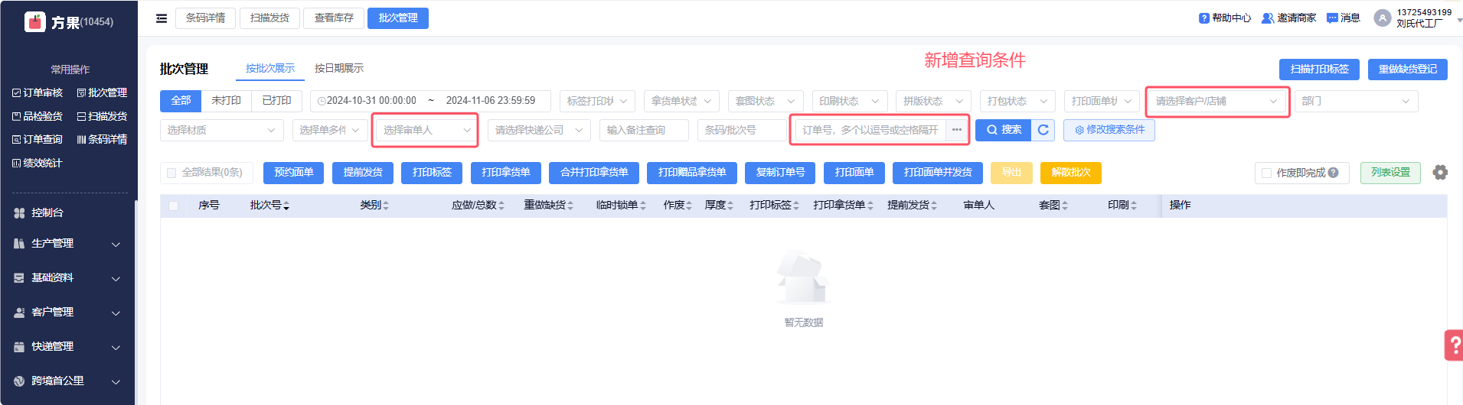Sort by 套图 column arrows
Image resolution: width=1463 pixels, height=405 pixels.
coord(1065,206)
